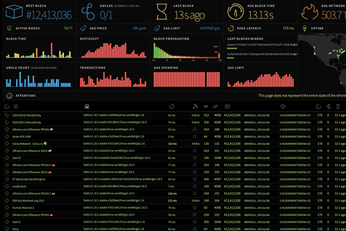Sort by last block using cube header icon
Screen dimensions: 346x231
(x=227, y=107)
